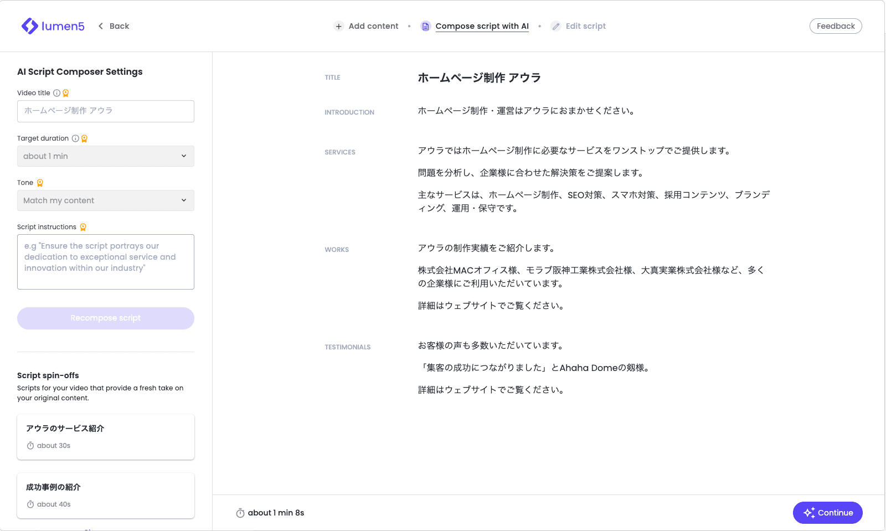Open the Target duration dropdown

tap(105, 156)
